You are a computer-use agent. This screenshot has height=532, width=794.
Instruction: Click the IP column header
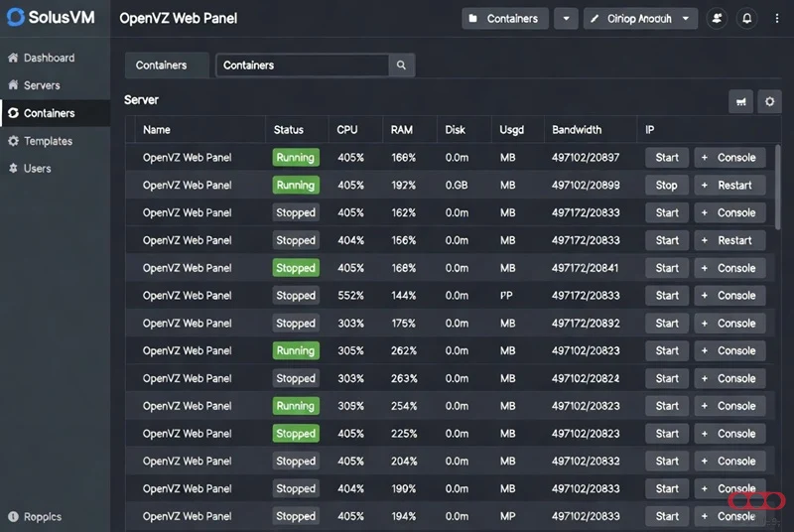point(650,130)
